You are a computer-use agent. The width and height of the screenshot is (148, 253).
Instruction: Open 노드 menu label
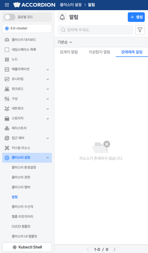click(15, 59)
